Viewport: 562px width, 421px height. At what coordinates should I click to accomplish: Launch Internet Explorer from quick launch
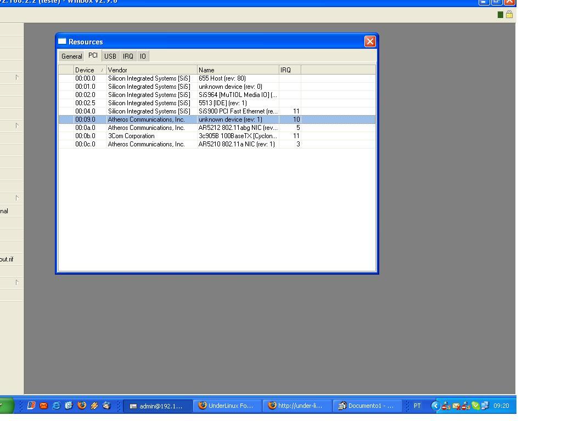pyautogui.click(x=57, y=406)
